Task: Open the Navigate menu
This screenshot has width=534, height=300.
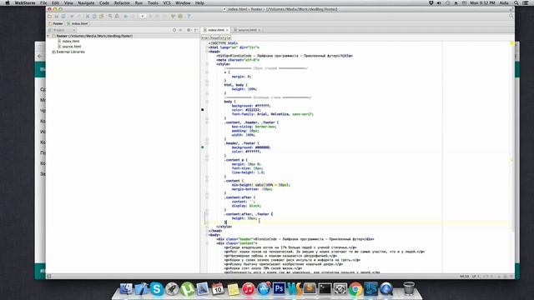Action: click(x=86, y=2)
